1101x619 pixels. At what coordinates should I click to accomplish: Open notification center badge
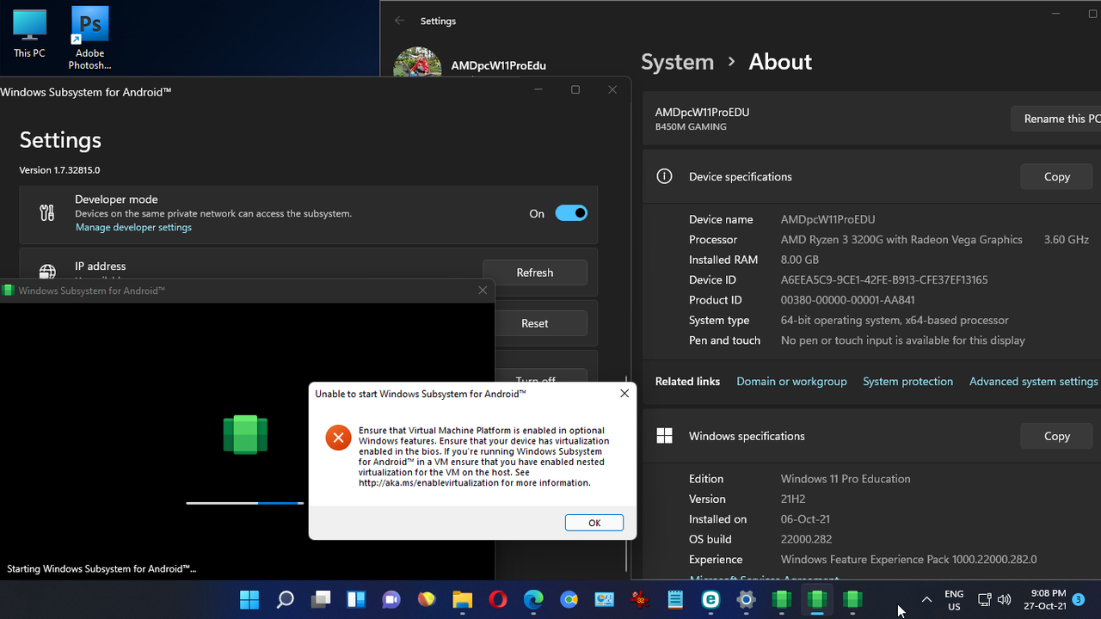[1079, 600]
